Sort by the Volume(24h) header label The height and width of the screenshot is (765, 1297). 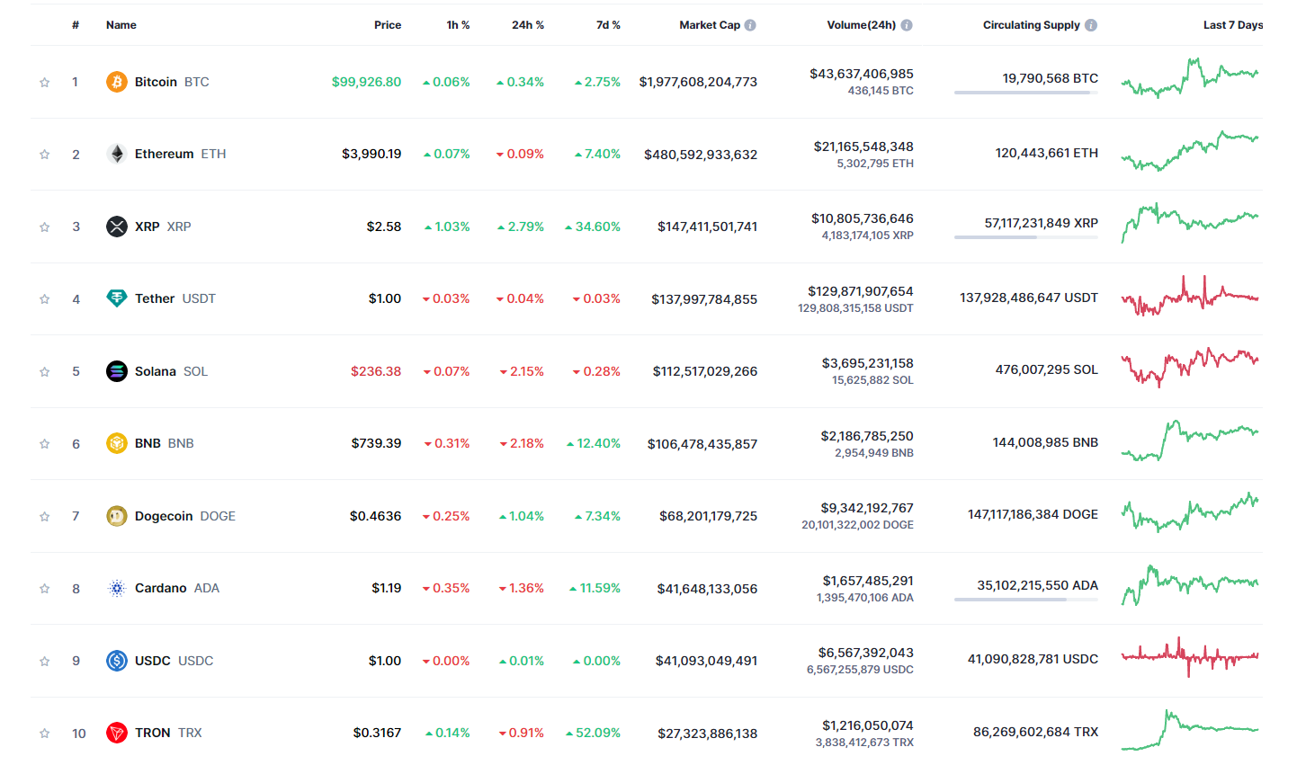point(862,25)
